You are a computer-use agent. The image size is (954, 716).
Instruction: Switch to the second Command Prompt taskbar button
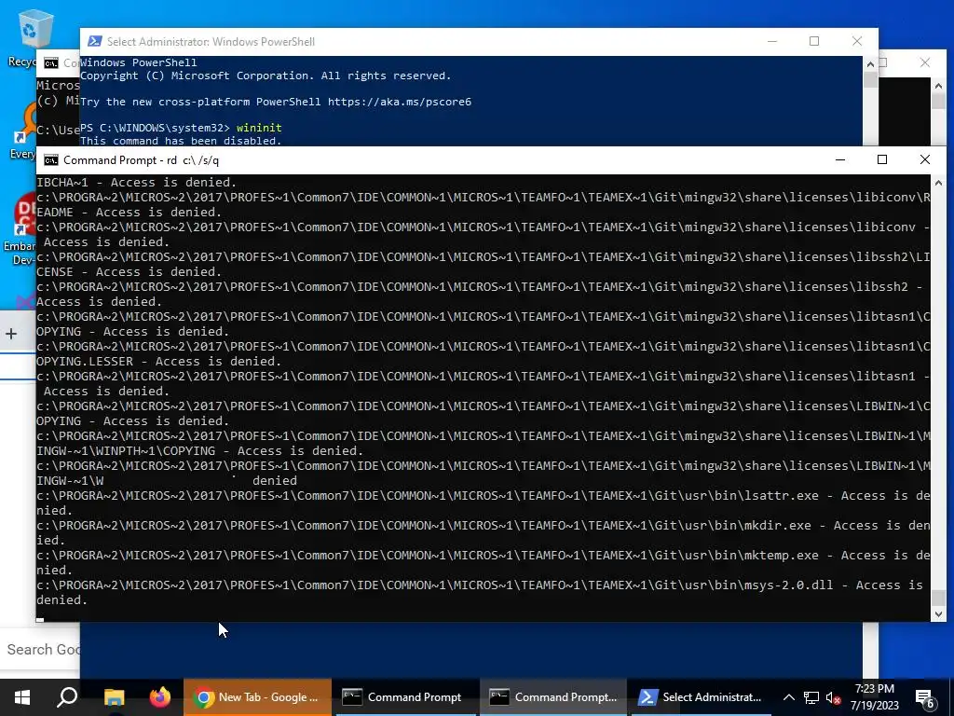pyautogui.click(x=553, y=697)
